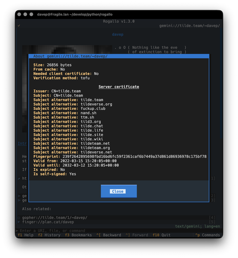Viewport: 238px width, 258px height.
Task: Go Forward using the footer shortcut
Action: [x=137, y=235]
